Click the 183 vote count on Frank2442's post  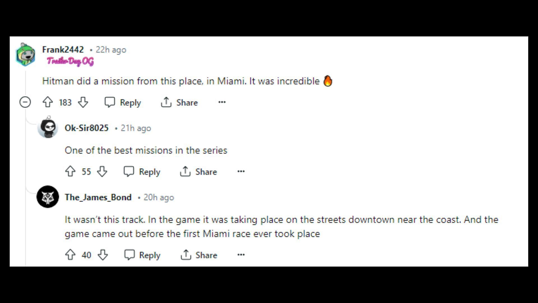pyautogui.click(x=65, y=102)
